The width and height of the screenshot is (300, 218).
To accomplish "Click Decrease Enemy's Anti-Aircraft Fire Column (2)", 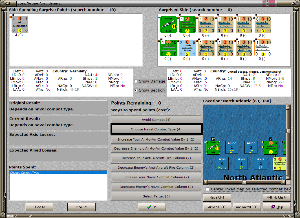I will point(156,168).
